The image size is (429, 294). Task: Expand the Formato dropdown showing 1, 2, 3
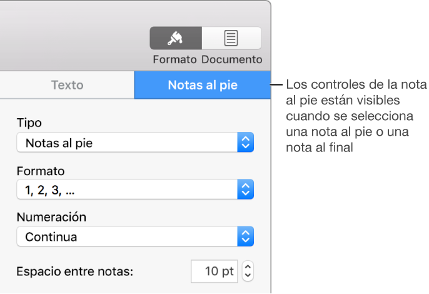click(135, 190)
